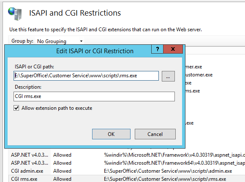Viewport: 245px width, 182px height.
Task: Click the Allowed status of CGI admin.exe
Action: [x=62, y=171]
